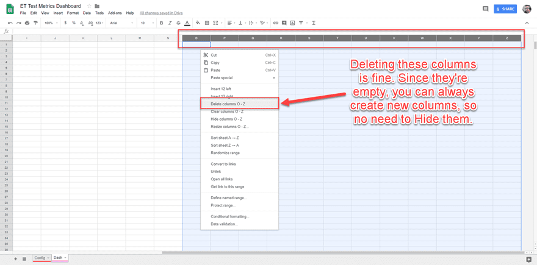Image resolution: width=537 pixels, height=265 pixels.
Task: Click the undo icon in toolbar
Action: click(10, 23)
